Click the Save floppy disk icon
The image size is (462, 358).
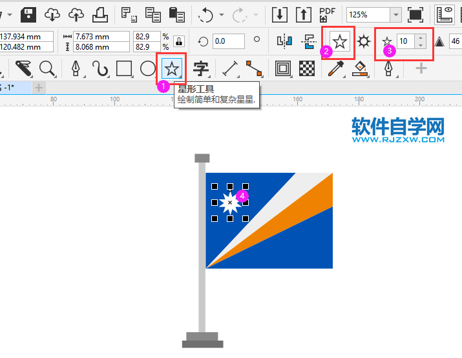click(28, 14)
